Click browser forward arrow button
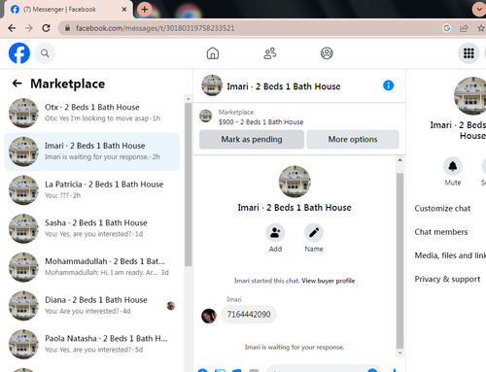 pos(29,28)
